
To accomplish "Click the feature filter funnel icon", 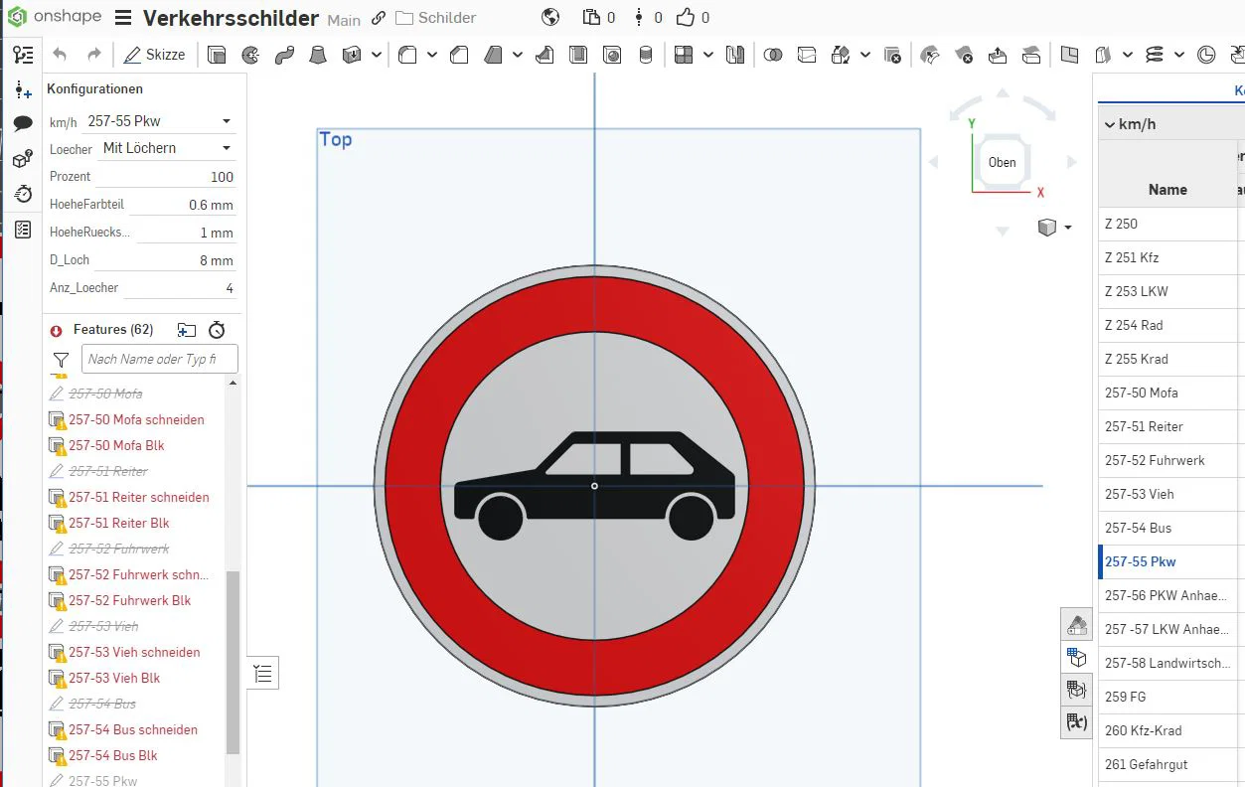I will tap(61, 360).
